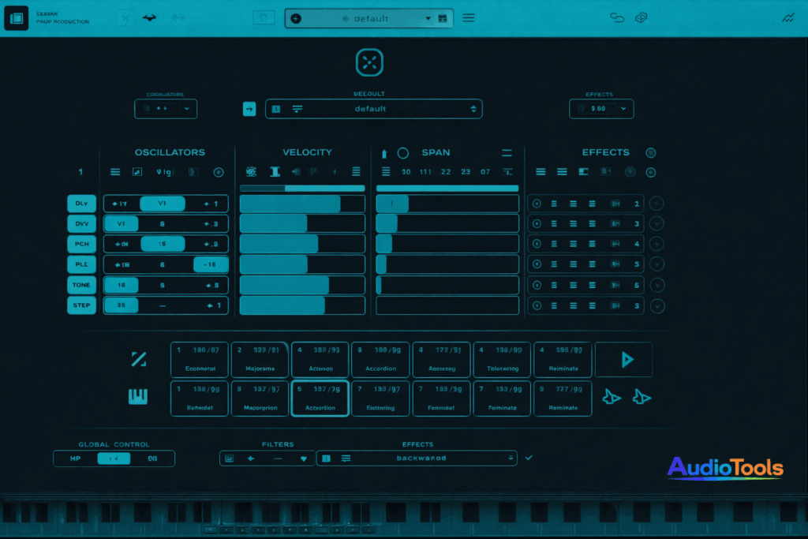This screenshot has width=808, height=539.
Task: Open the main hamburger menu in the top bar
Action: tap(469, 17)
